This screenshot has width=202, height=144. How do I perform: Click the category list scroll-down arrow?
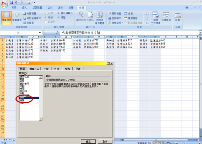click(41, 119)
